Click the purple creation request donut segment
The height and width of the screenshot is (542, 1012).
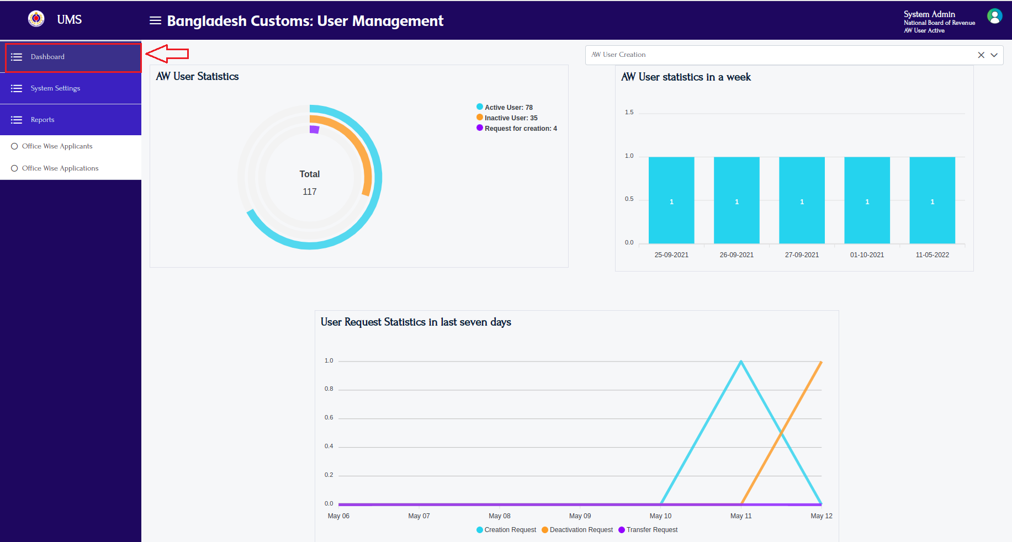click(315, 129)
